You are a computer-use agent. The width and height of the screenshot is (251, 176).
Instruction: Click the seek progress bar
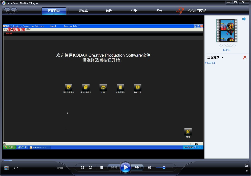(125, 160)
